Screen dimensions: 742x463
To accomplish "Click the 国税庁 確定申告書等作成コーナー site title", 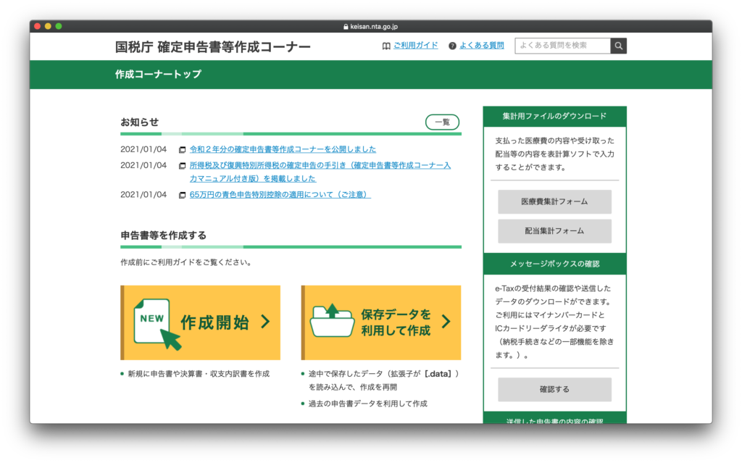I will point(212,47).
